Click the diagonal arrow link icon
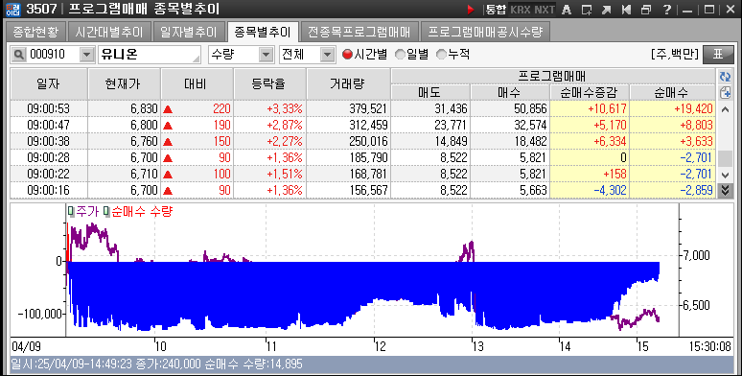Screen dimensions: 742x376 (607, 9)
